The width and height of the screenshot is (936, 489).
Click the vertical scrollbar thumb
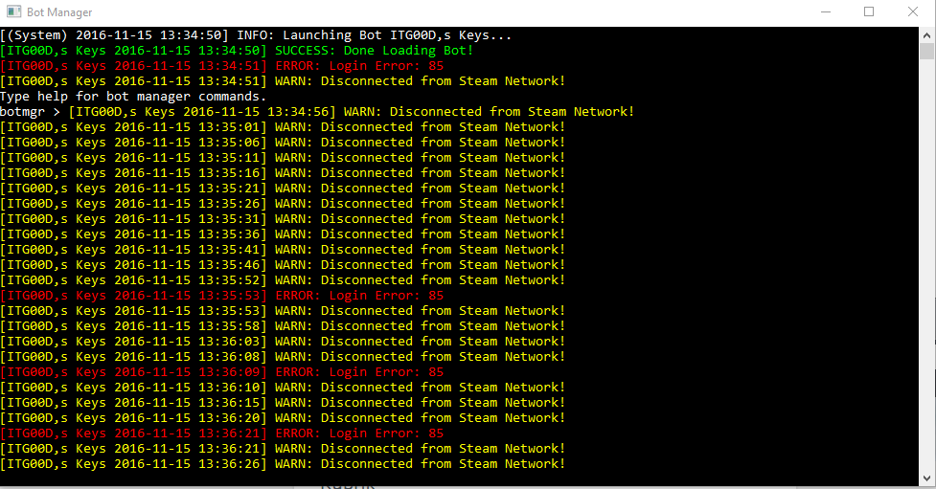pos(927,52)
